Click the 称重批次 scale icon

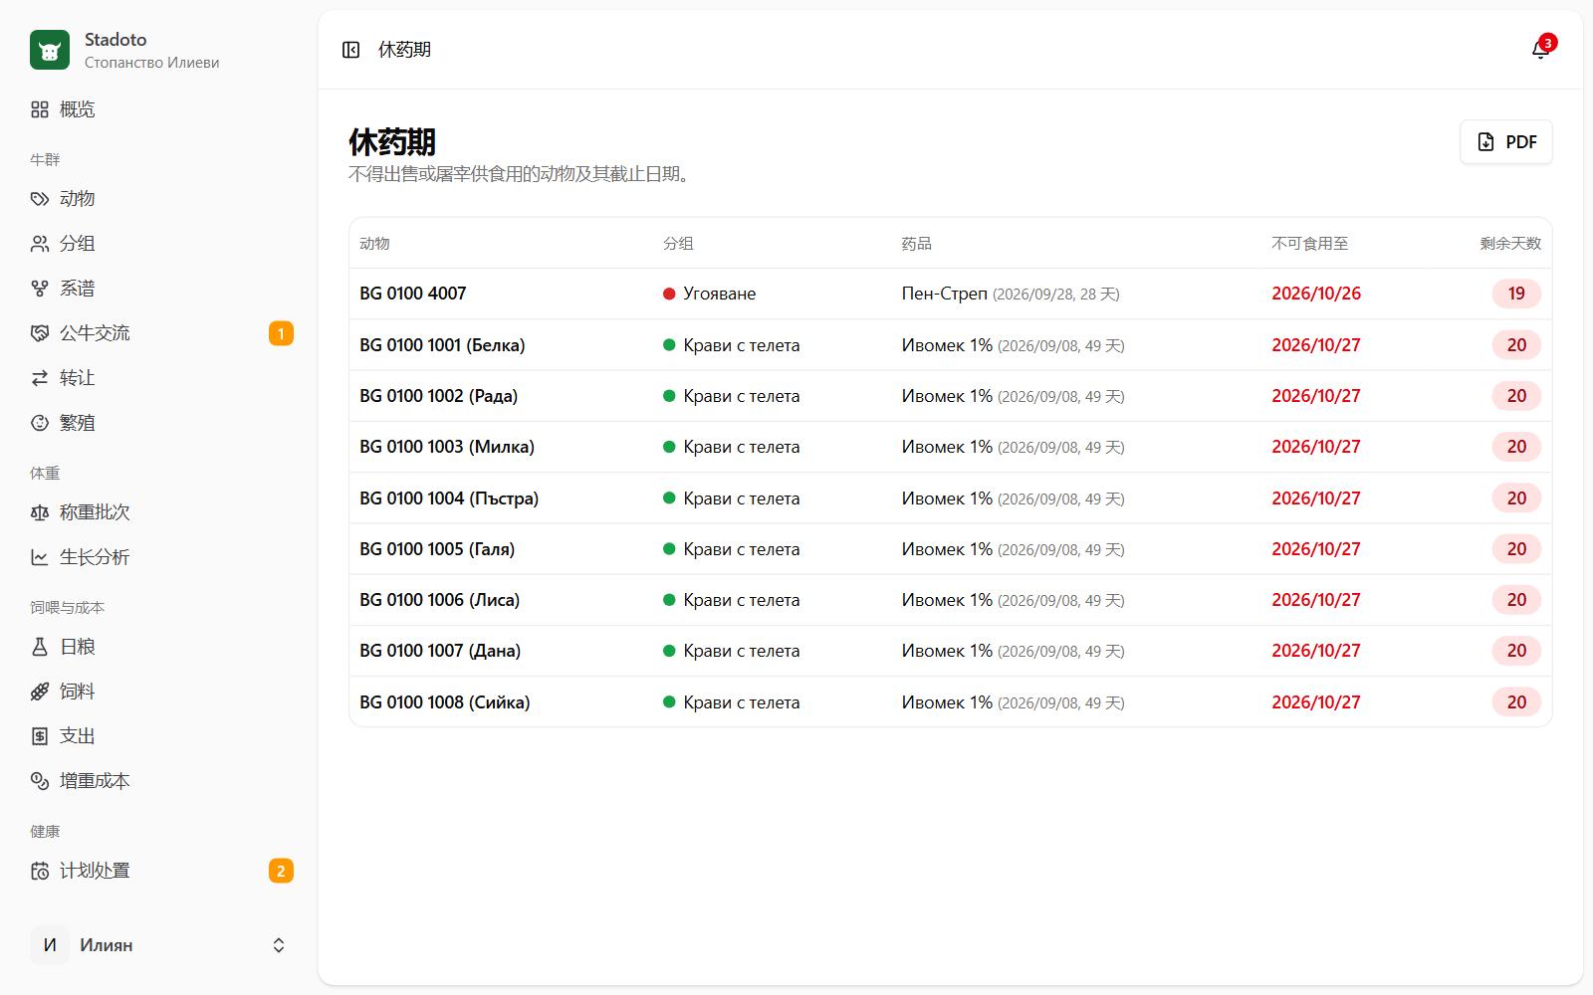click(x=40, y=512)
